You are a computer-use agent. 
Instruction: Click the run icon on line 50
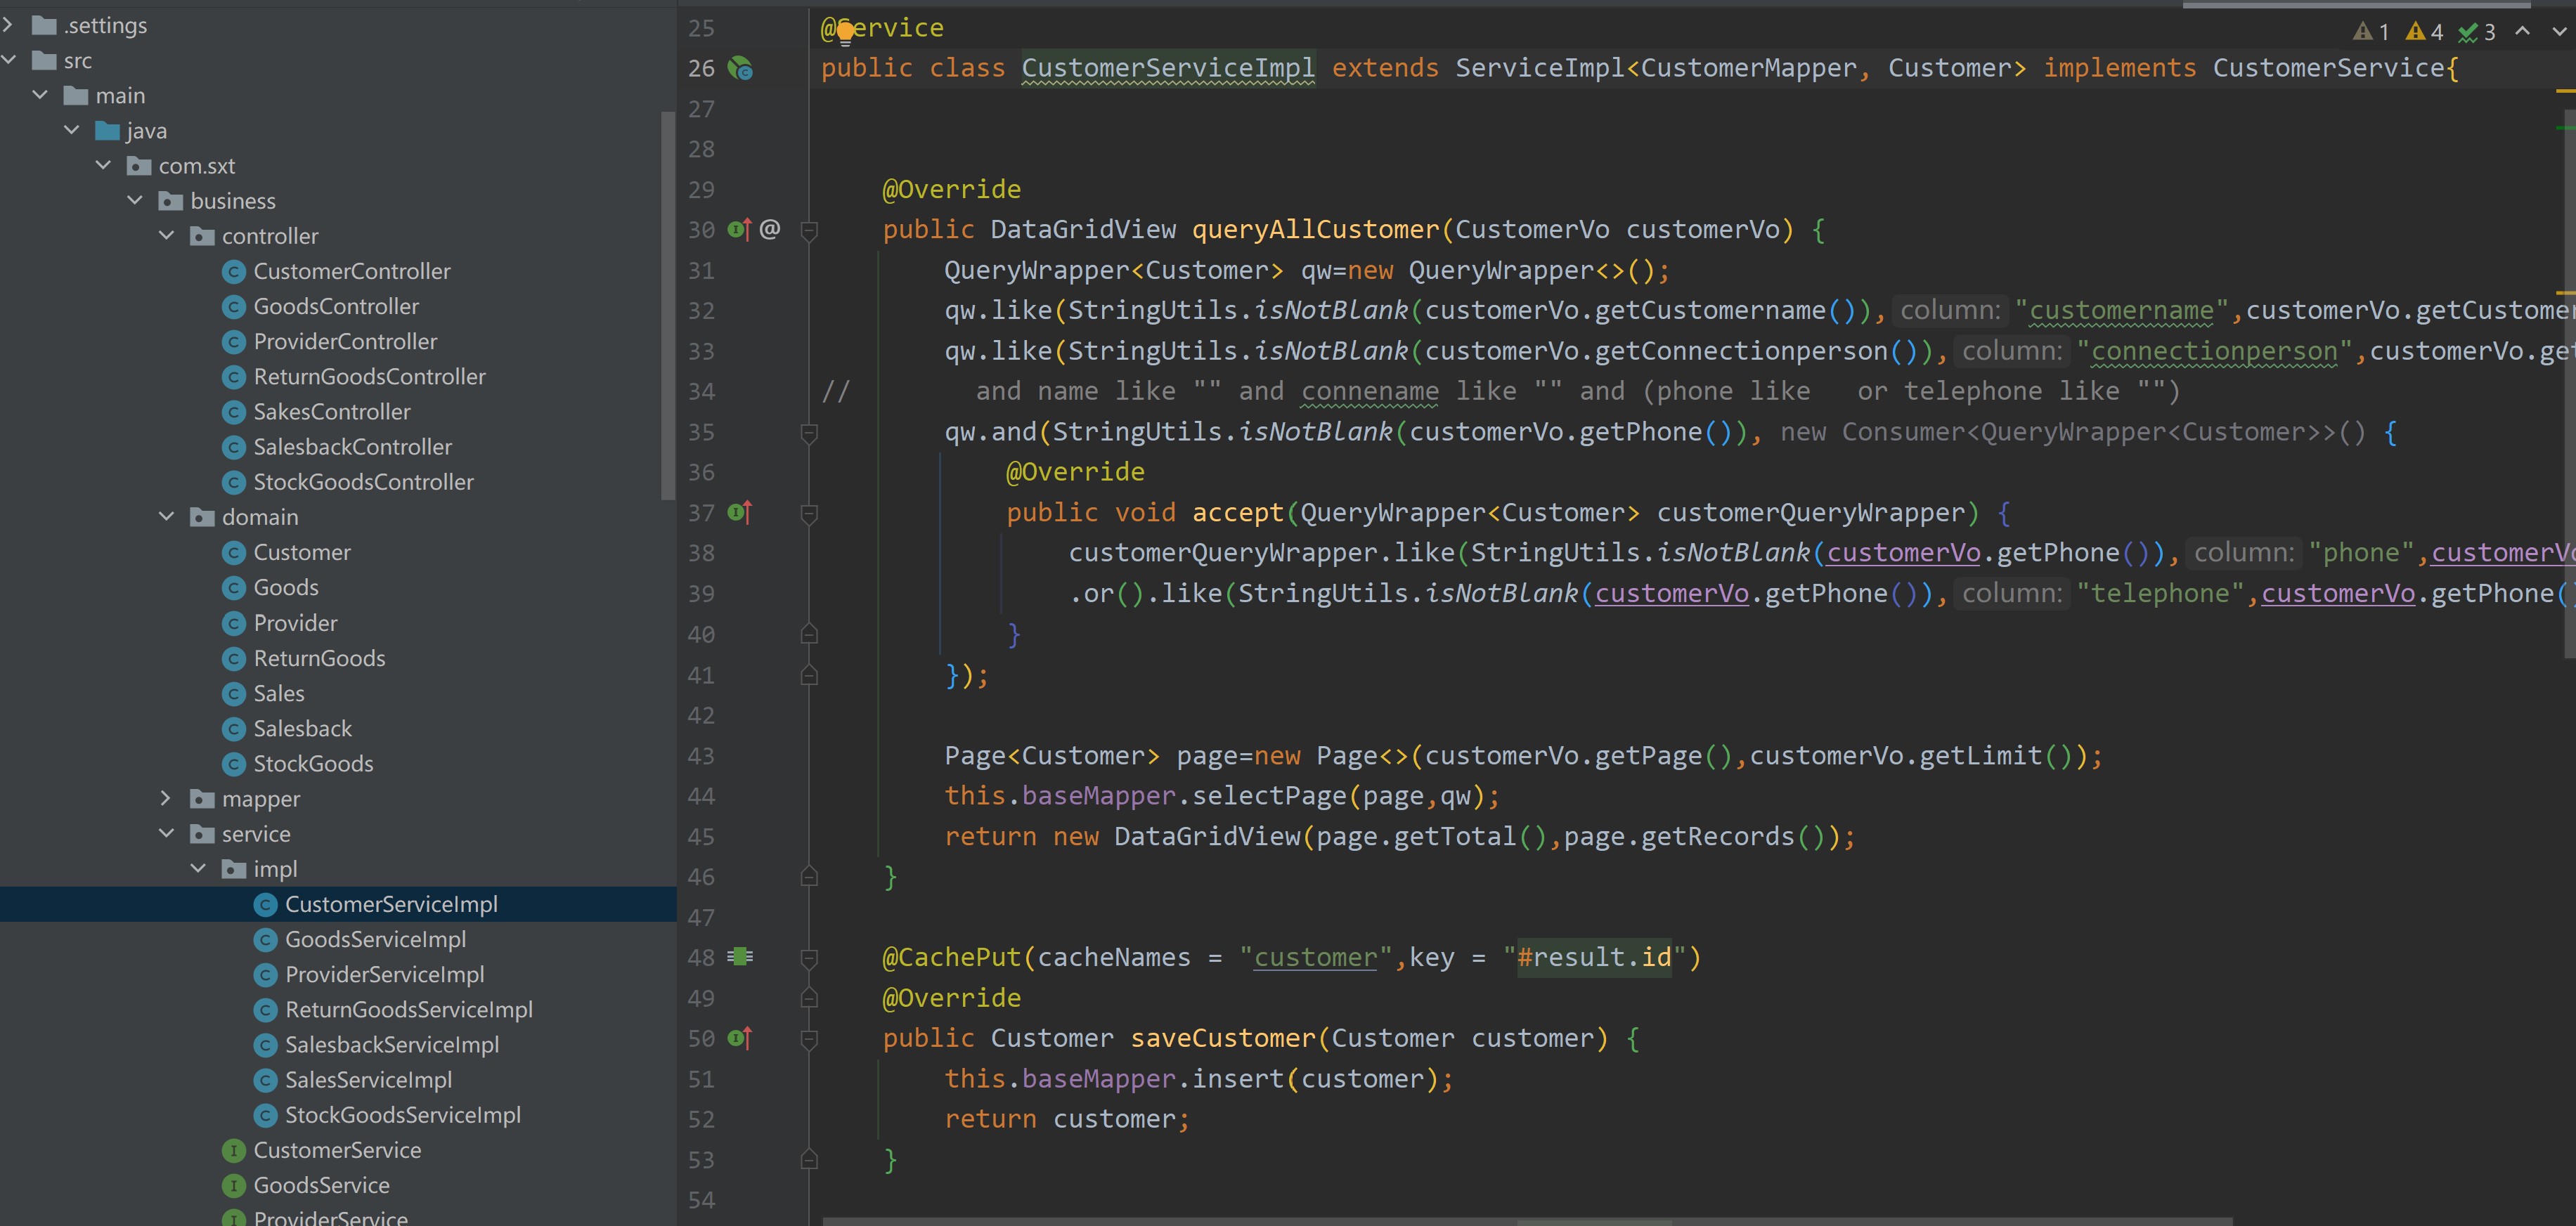(737, 1036)
